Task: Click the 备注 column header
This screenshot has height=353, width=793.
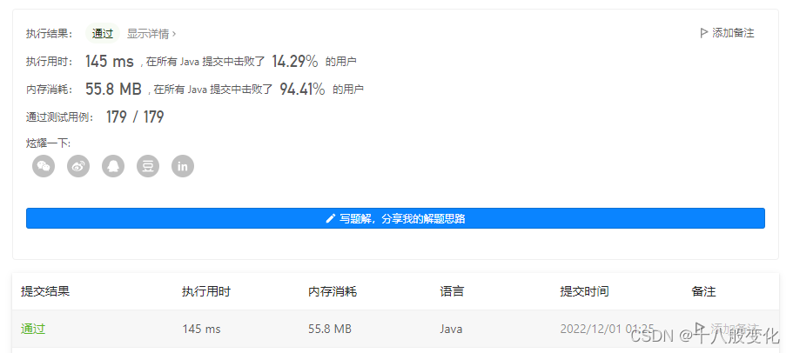Action: tap(703, 291)
